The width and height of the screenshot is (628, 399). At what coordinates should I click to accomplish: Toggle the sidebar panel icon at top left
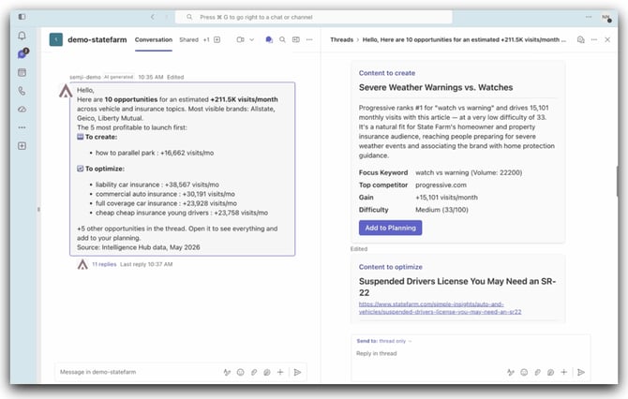pyautogui.click(x=22, y=17)
